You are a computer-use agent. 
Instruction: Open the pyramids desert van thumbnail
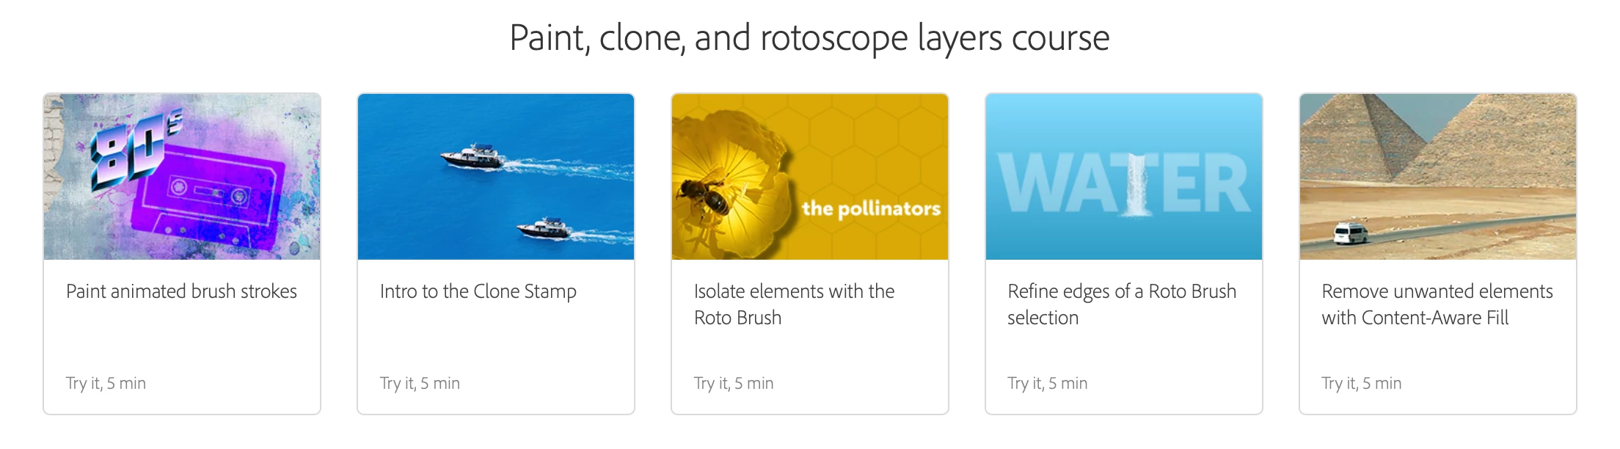pyautogui.click(x=1438, y=177)
